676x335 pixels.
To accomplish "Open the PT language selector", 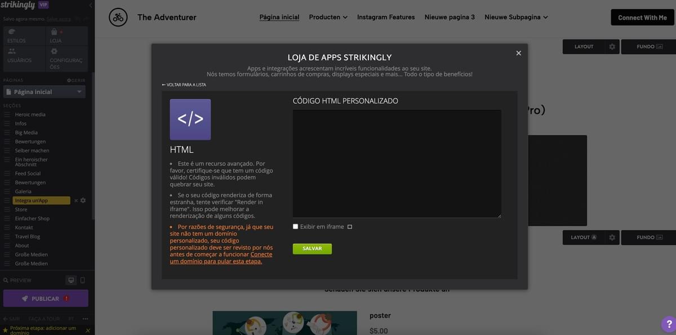I will click(x=71, y=319).
